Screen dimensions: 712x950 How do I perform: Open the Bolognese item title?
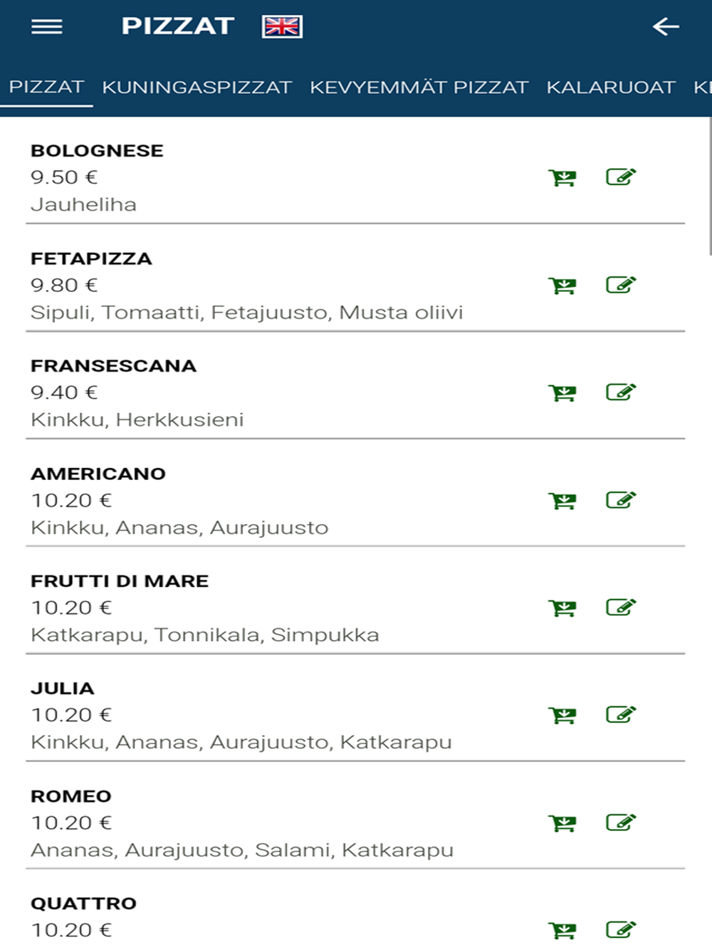(97, 150)
